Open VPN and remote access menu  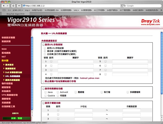[x=10, y=95]
